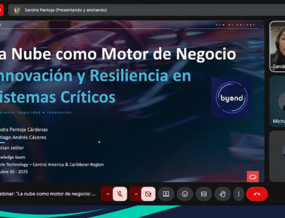Click presenter name 'Andrés Cáceres'
The image size is (285, 218).
tap(29, 137)
